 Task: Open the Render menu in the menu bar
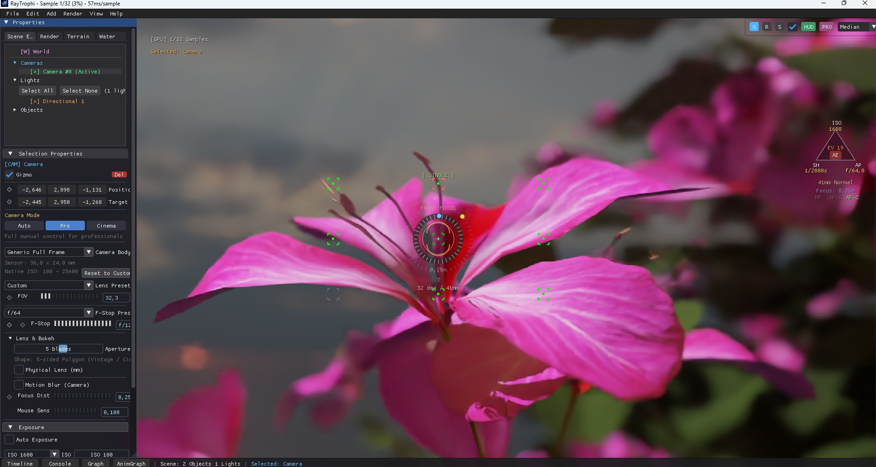(73, 14)
